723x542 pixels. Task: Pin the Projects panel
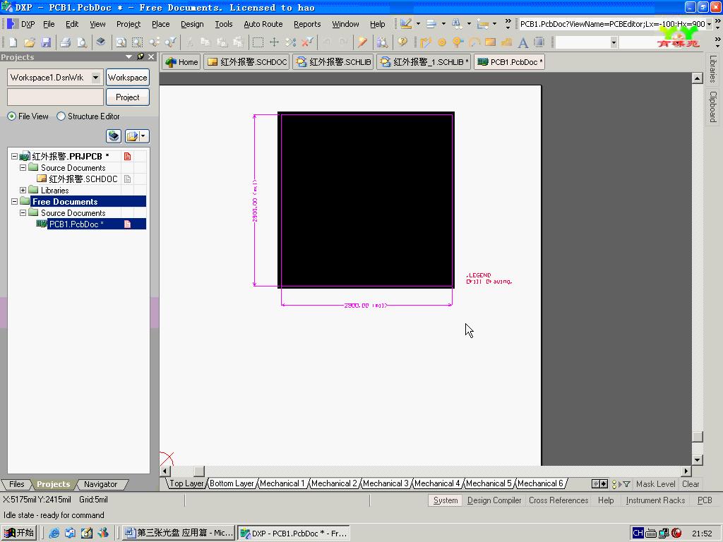141,56
